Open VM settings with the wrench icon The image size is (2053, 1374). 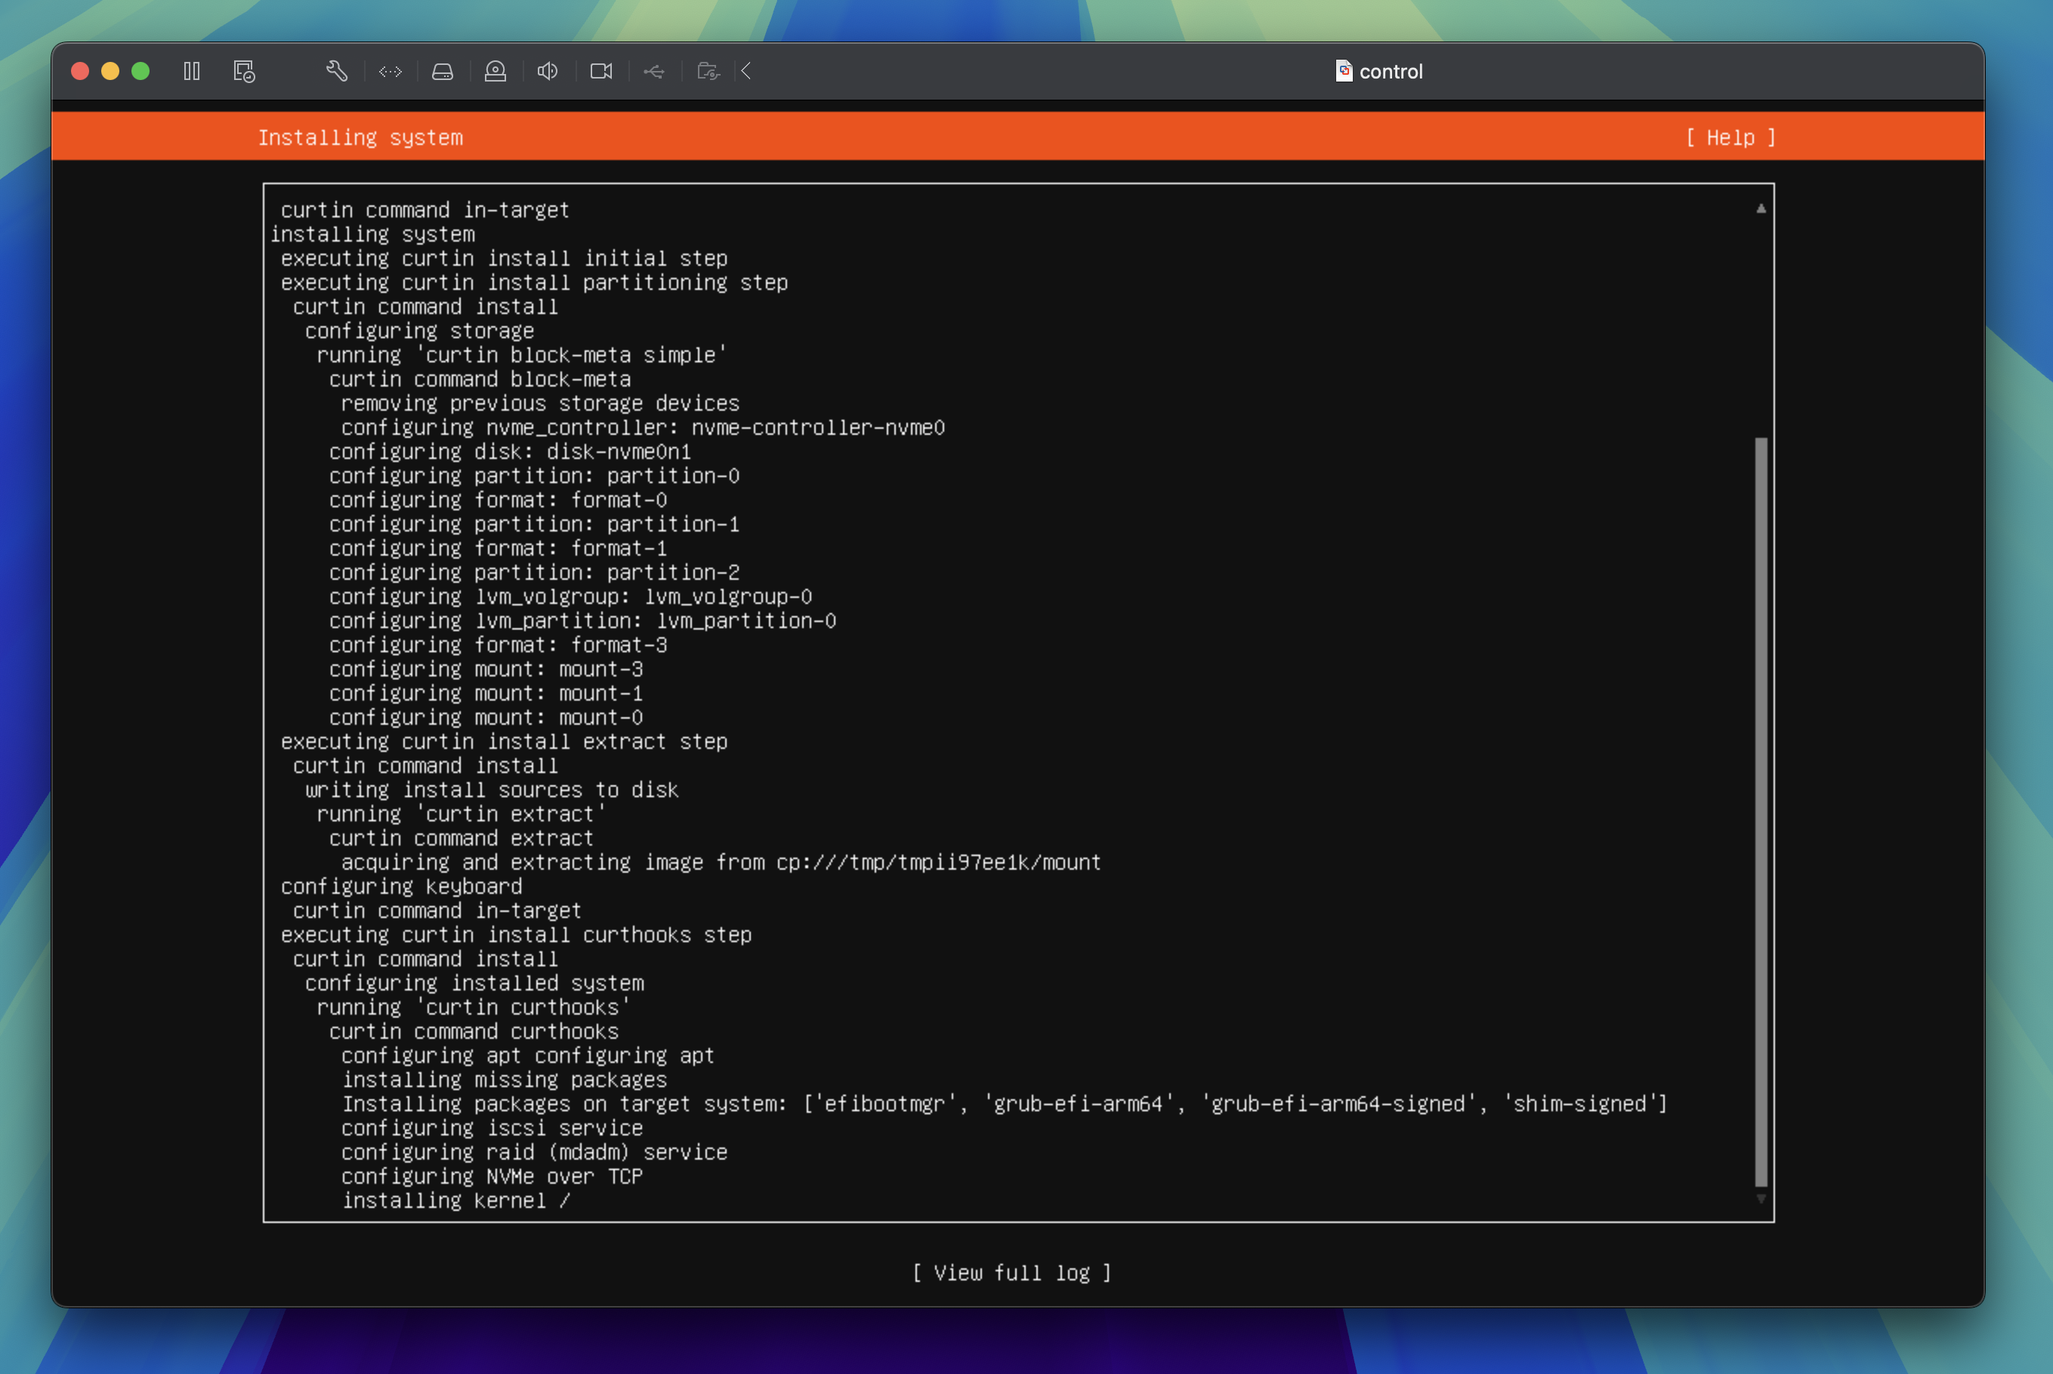coord(338,71)
